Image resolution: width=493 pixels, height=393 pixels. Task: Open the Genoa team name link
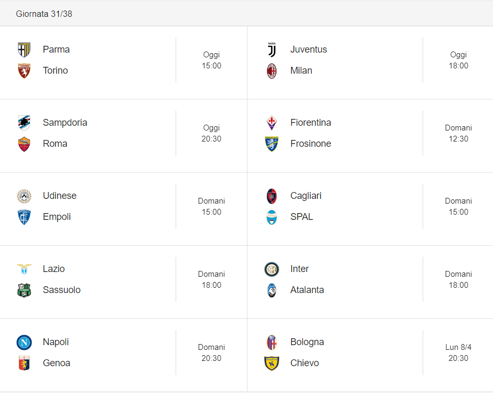[57, 363]
